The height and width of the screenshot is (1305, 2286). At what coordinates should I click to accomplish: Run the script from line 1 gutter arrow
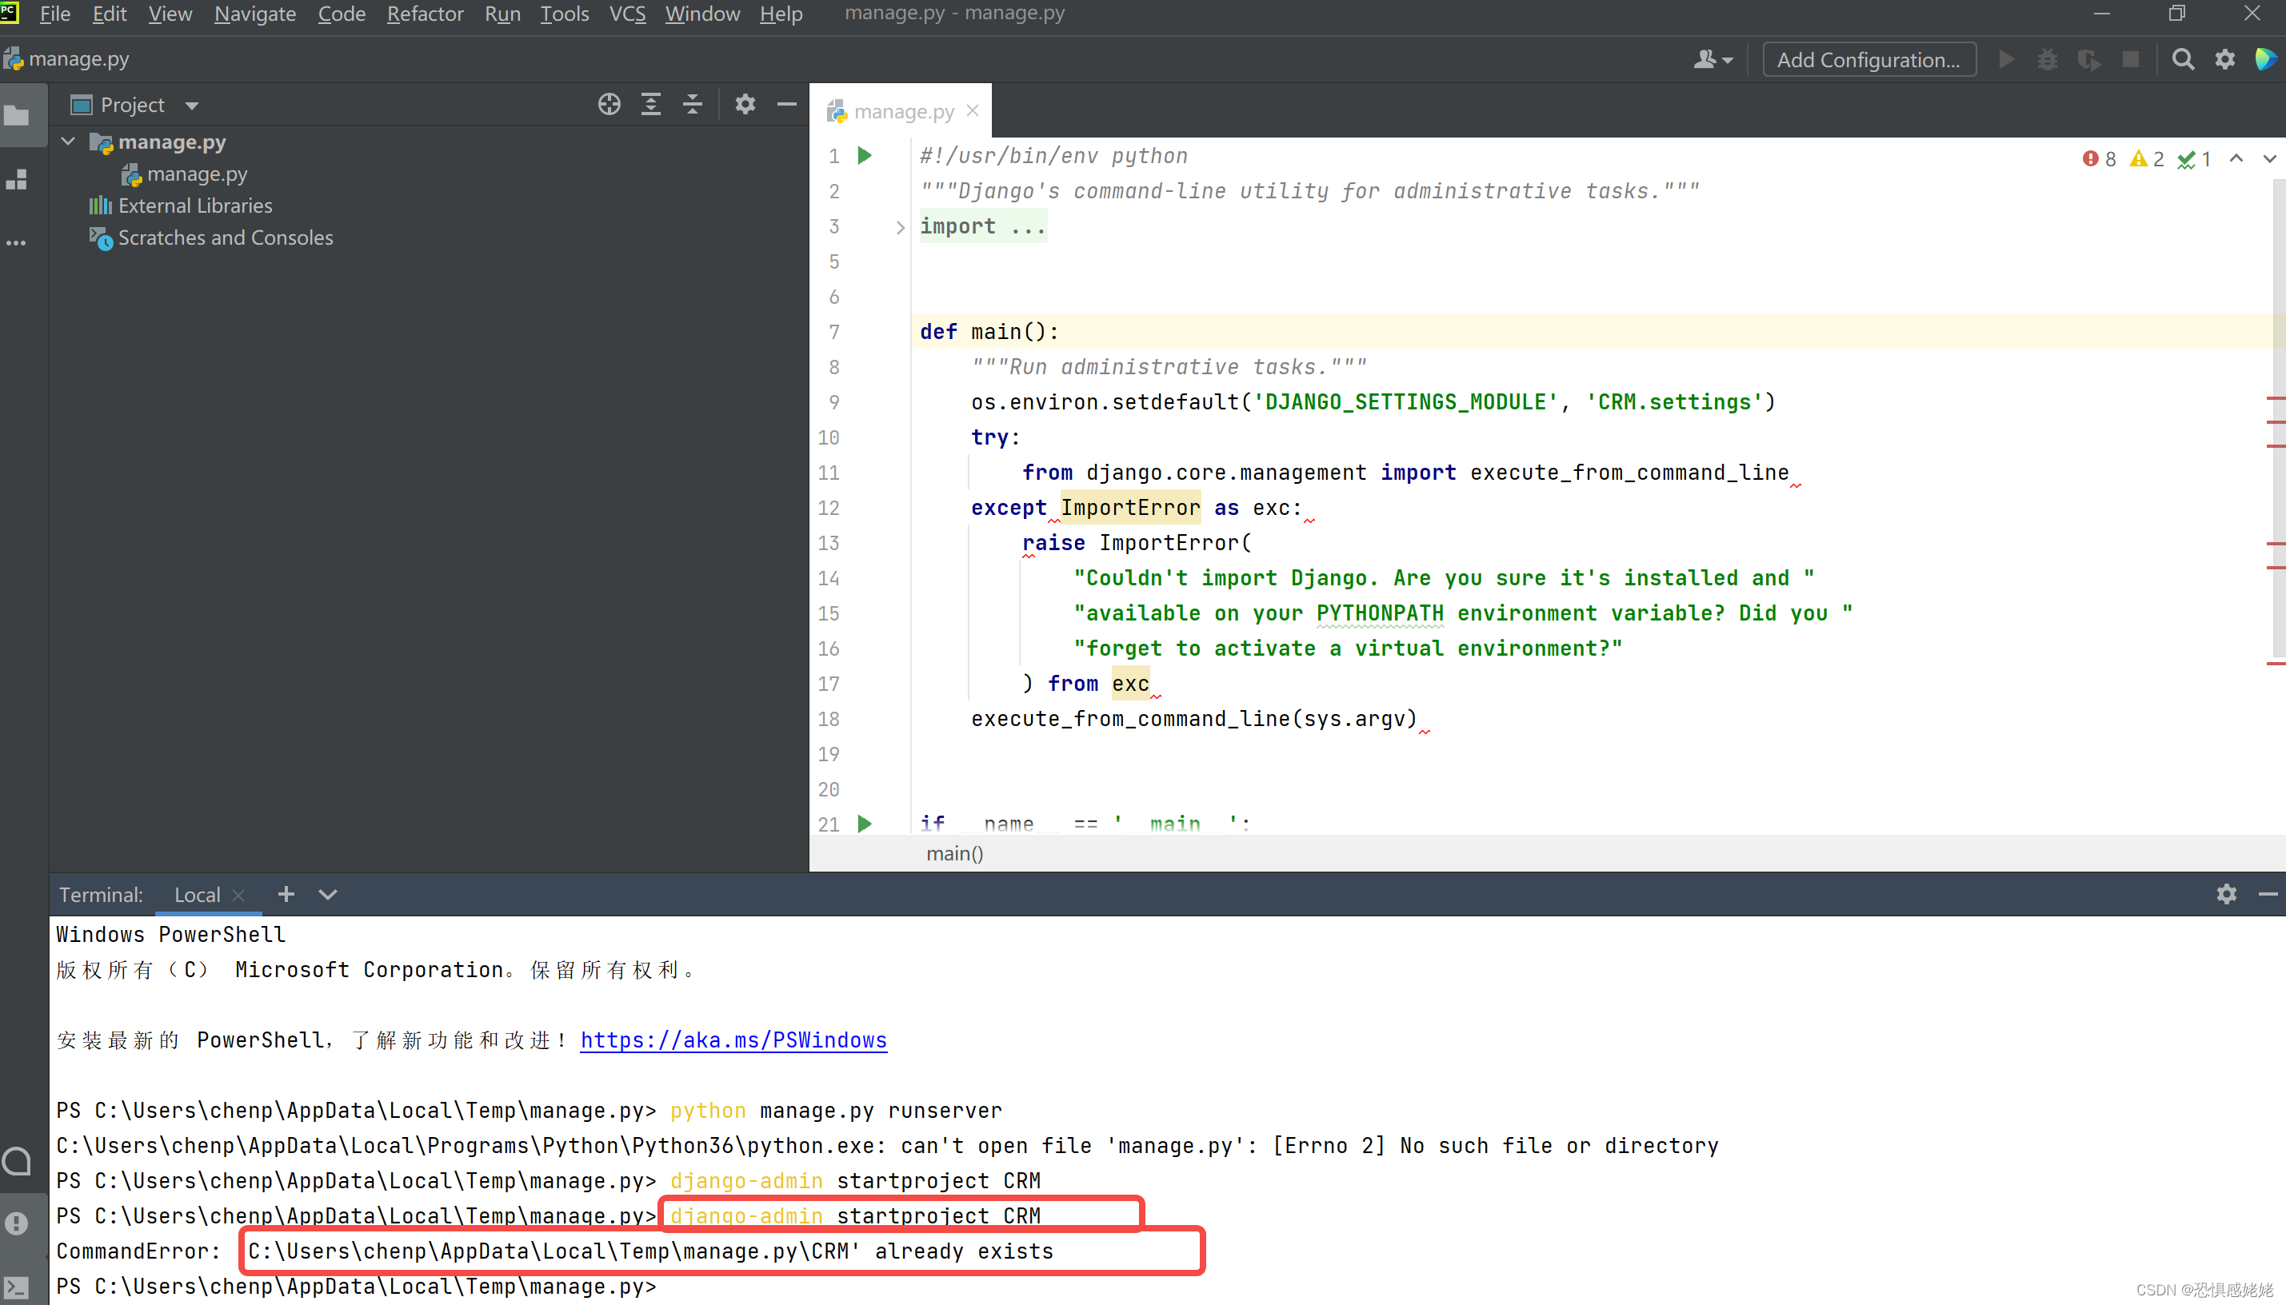[x=864, y=155]
